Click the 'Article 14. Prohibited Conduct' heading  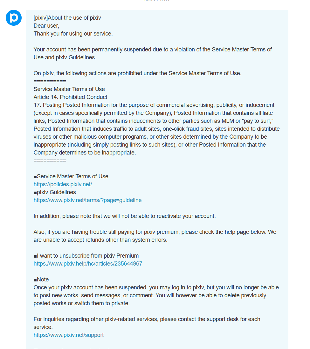click(70, 97)
